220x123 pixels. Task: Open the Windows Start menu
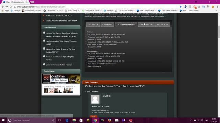pos(3,120)
